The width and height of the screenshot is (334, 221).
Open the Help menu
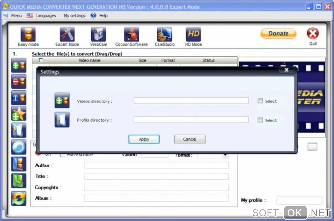103,15
